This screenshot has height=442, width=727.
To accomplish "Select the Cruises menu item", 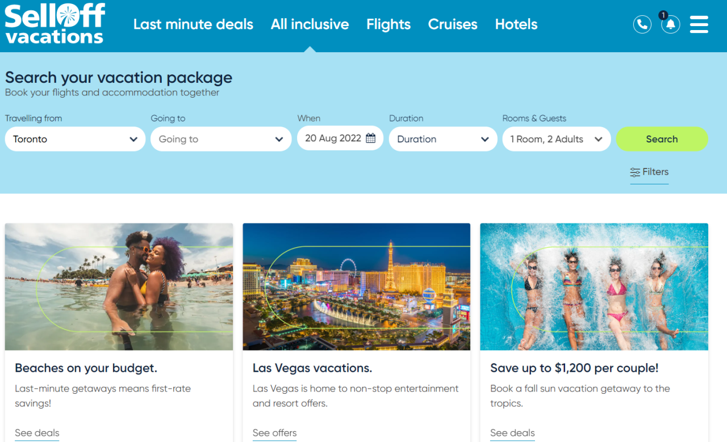I will pyautogui.click(x=452, y=24).
